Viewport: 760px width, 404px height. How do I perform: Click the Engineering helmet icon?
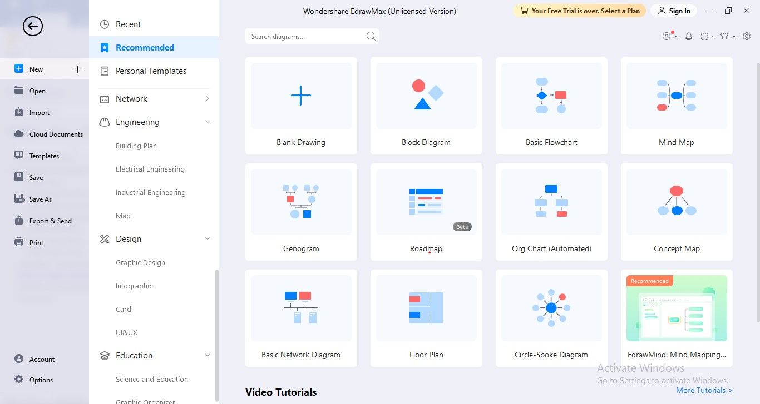click(x=104, y=122)
